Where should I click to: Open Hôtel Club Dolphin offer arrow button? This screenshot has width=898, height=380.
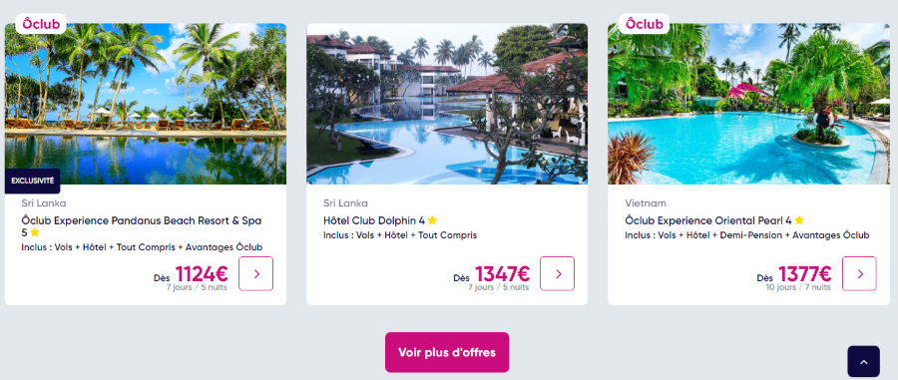pos(557,273)
